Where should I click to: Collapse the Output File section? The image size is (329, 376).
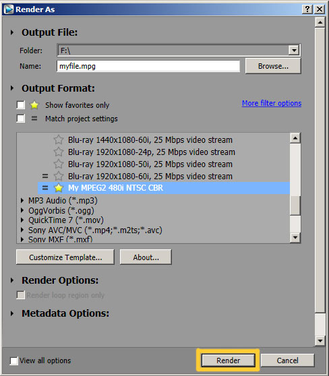(12, 32)
